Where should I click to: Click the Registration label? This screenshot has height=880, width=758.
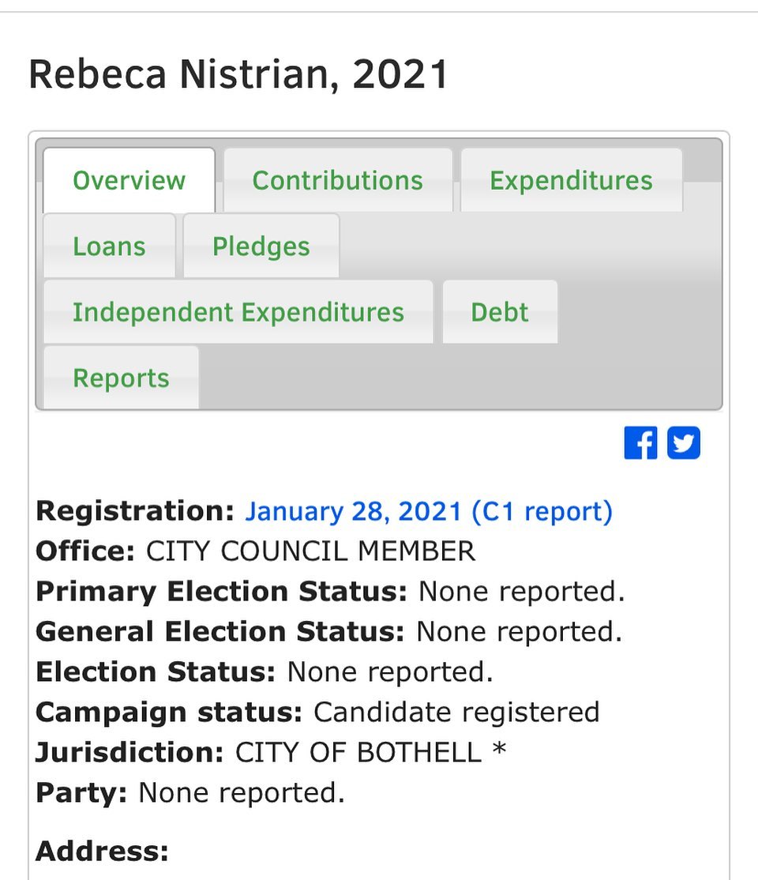[135, 511]
